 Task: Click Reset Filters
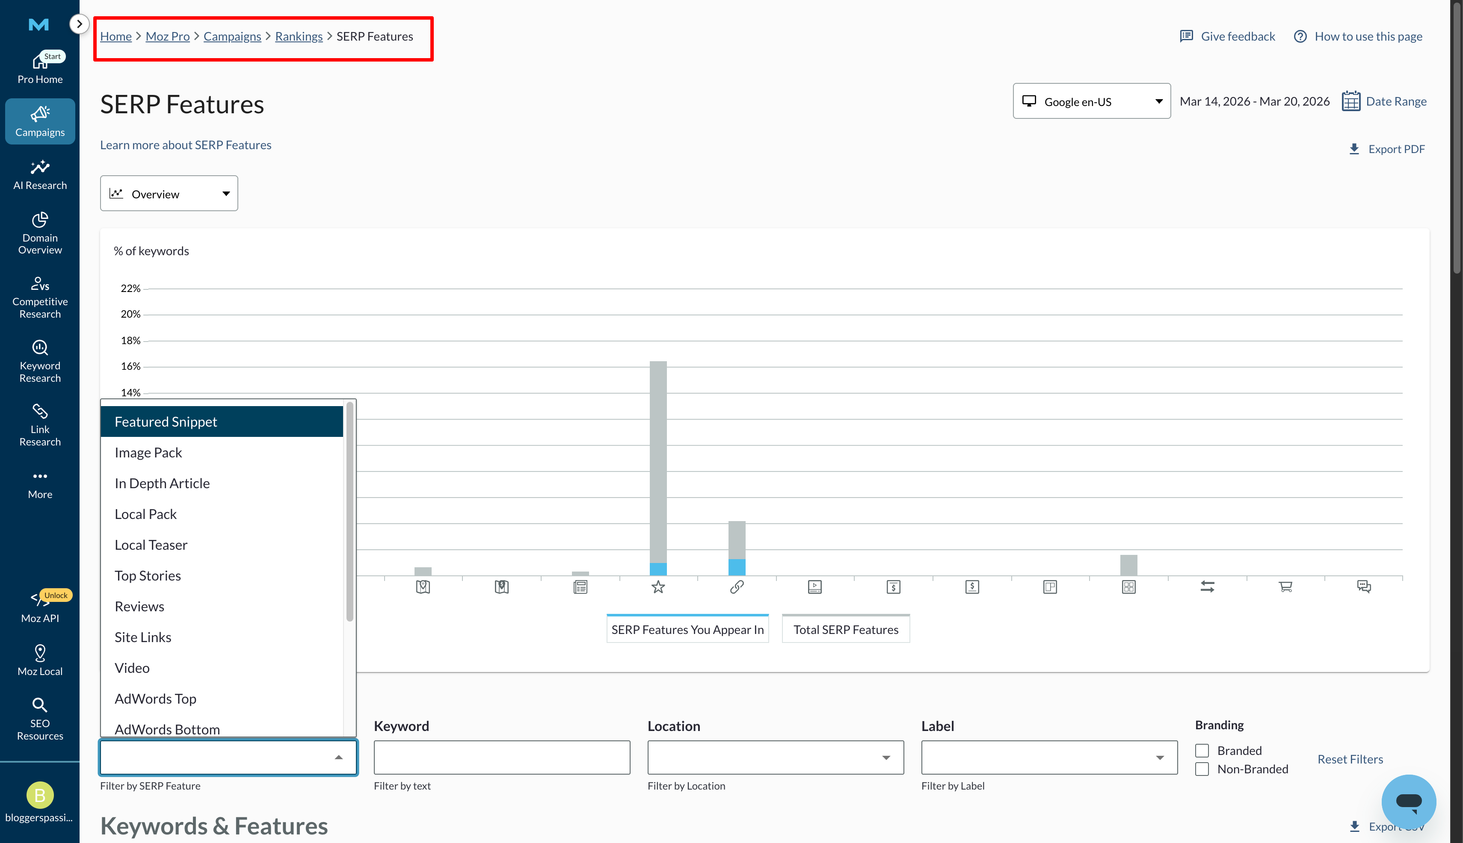click(x=1350, y=759)
